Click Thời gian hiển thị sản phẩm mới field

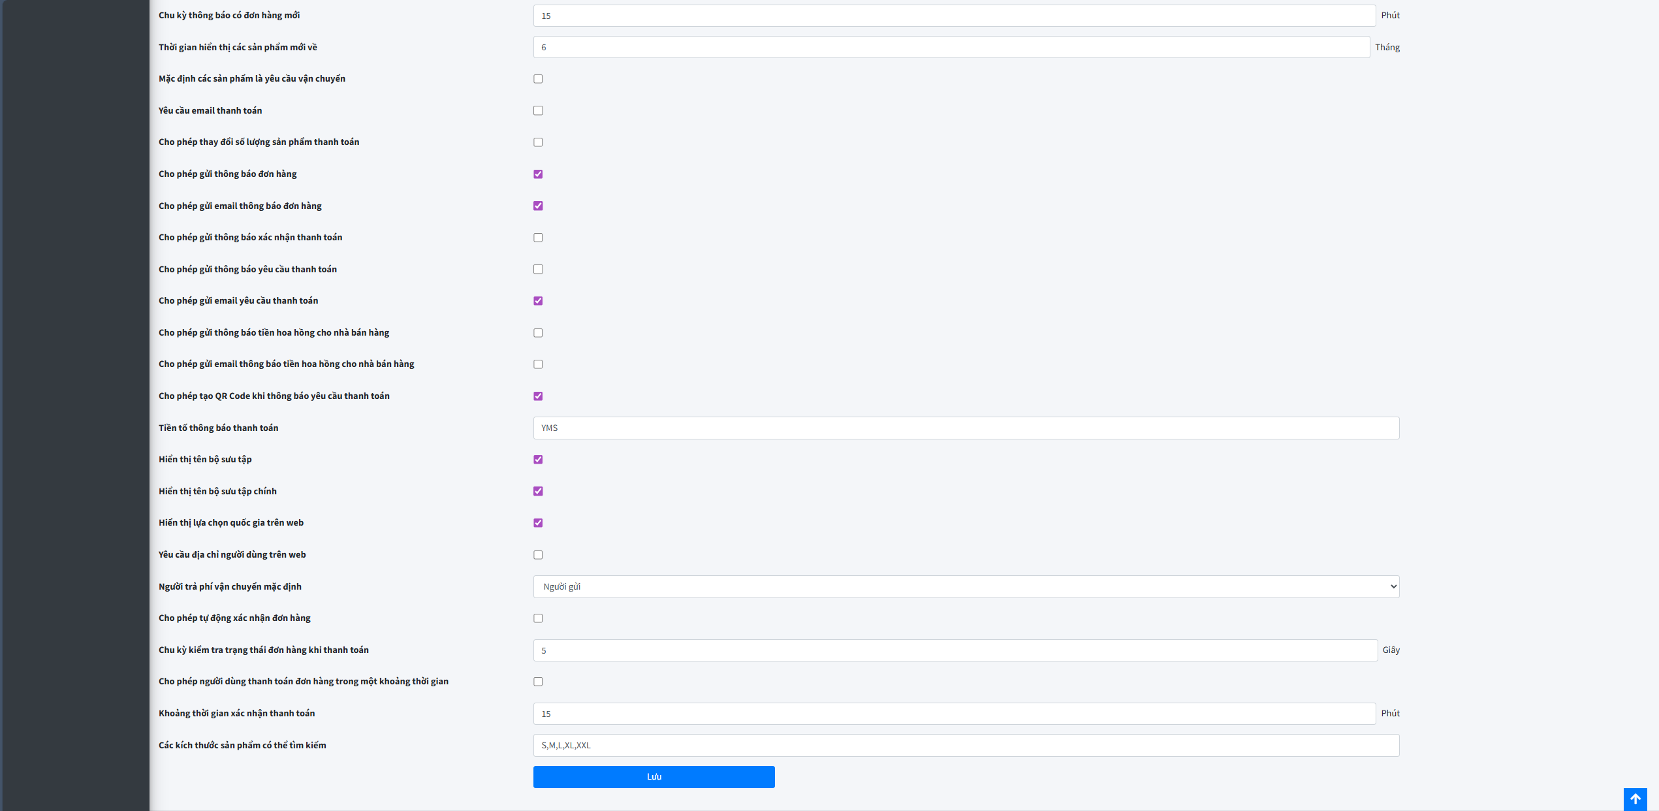pos(951,47)
